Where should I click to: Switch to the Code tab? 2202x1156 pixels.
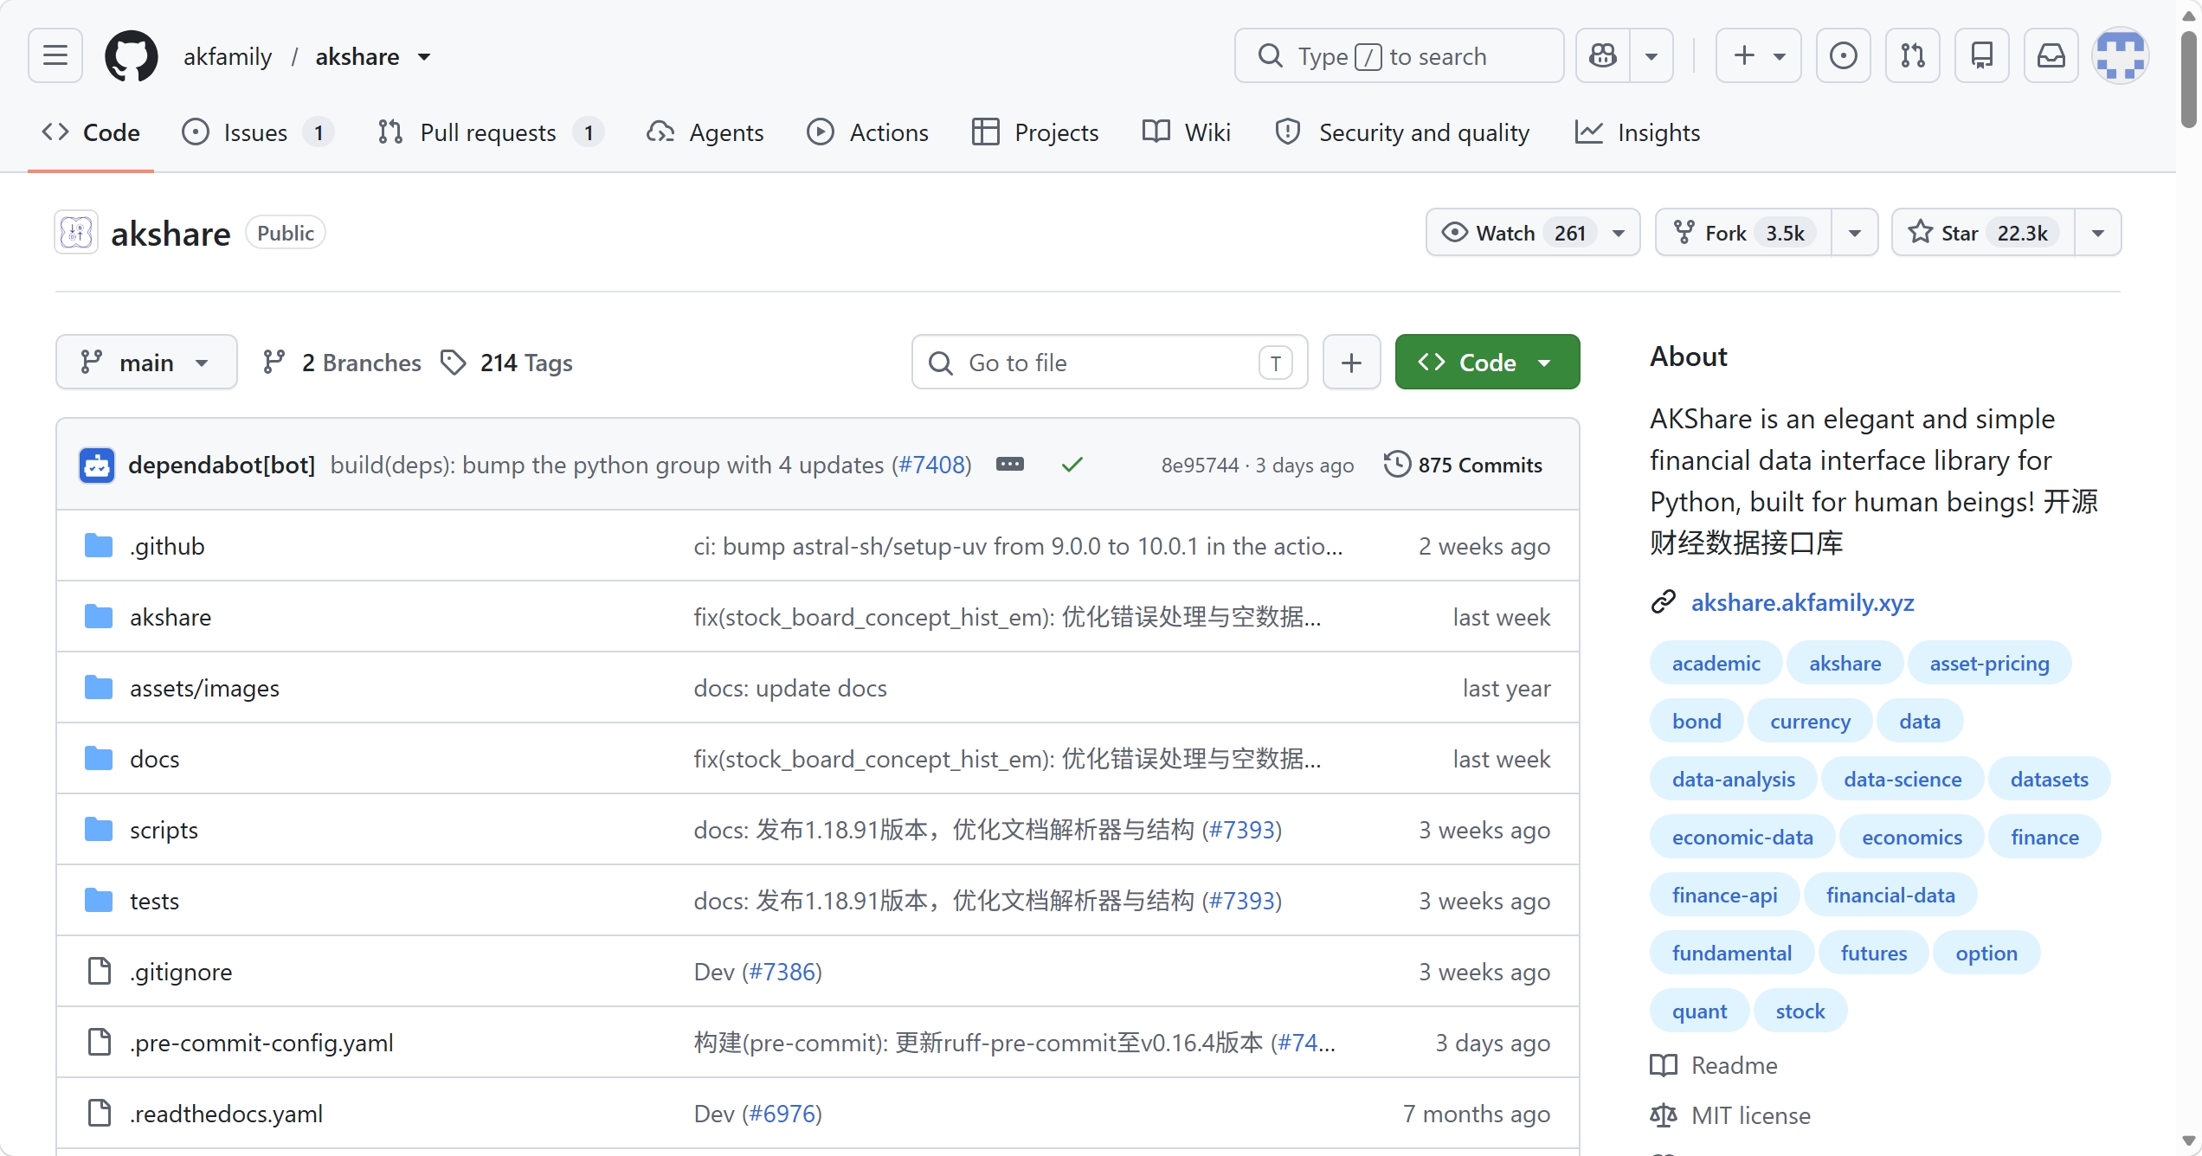click(x=91, y=132)
